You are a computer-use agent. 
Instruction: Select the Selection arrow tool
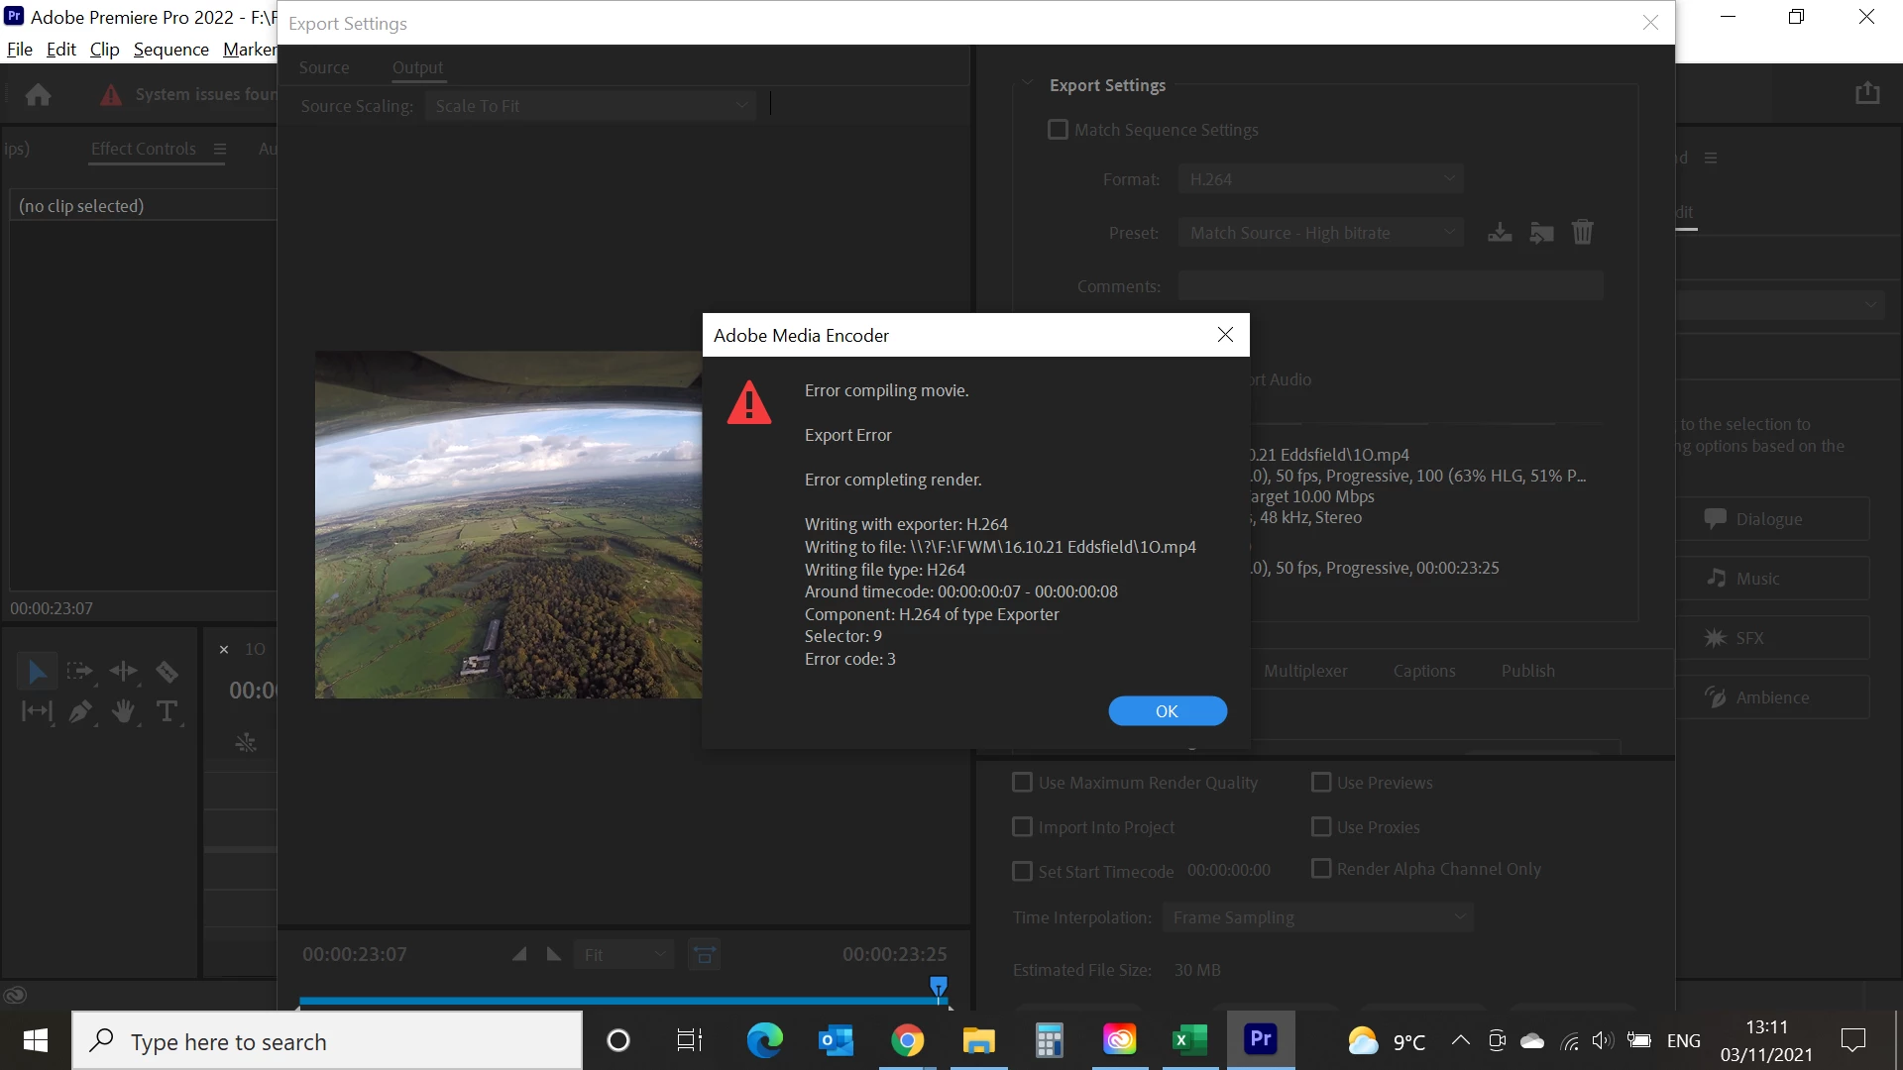[x=37, y=672]
